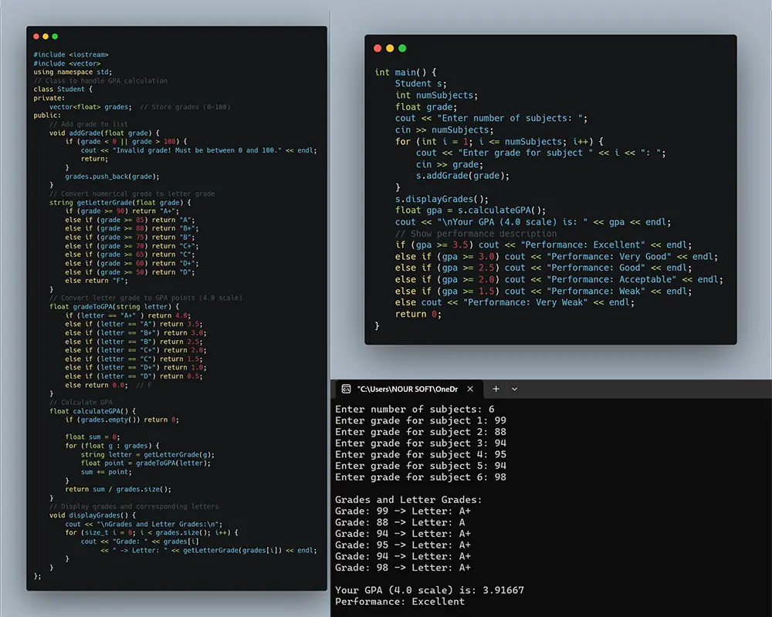Viewport: 772px width, 617px height.
Task: Click the 'else return "F";' line
Action: (x=96, y=281)
